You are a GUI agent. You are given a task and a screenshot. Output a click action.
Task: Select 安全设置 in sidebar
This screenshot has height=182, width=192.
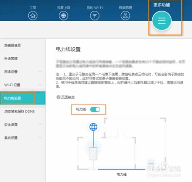[x=11, y=124]
